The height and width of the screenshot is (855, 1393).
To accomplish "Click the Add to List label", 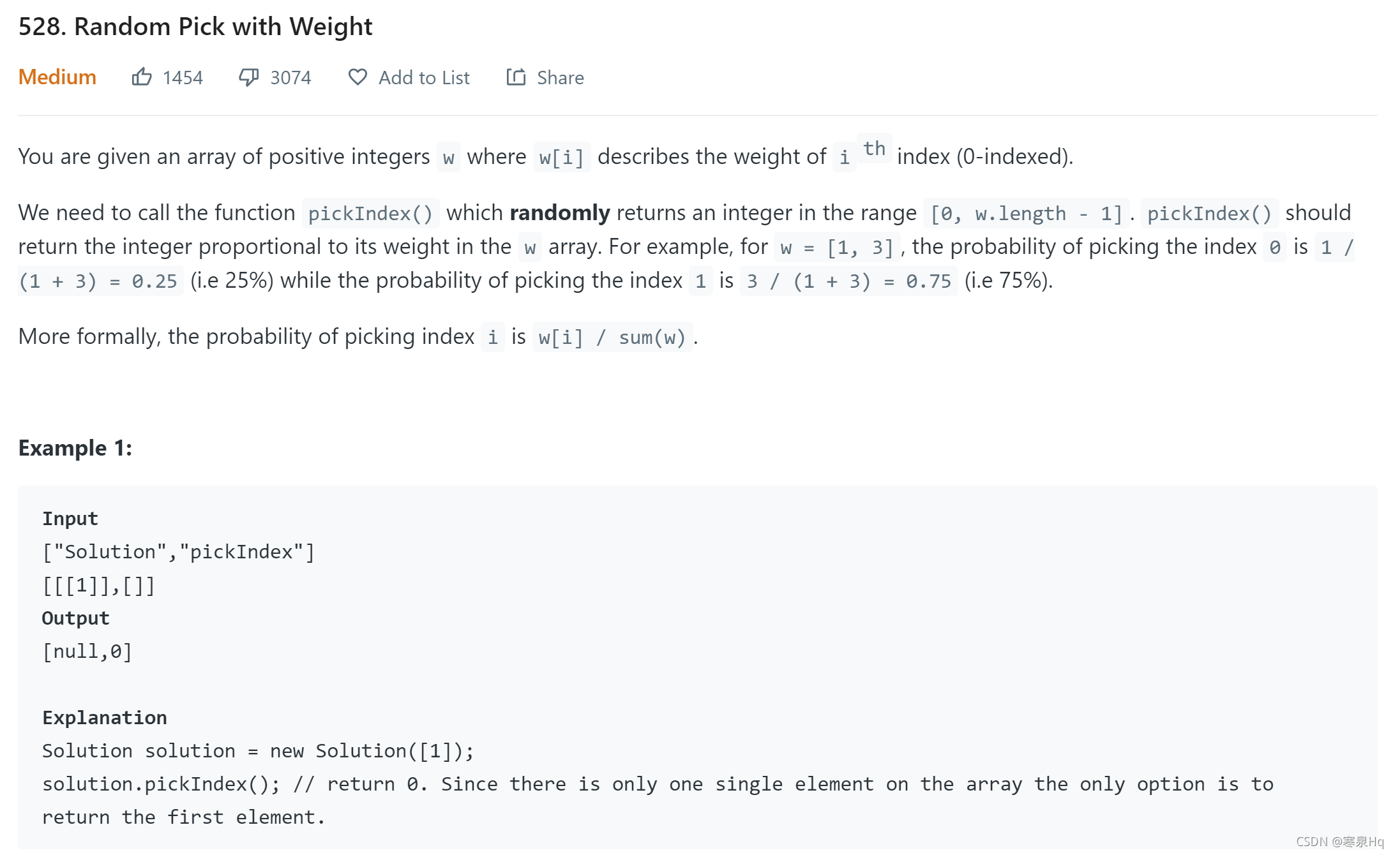I will point(424,78).
